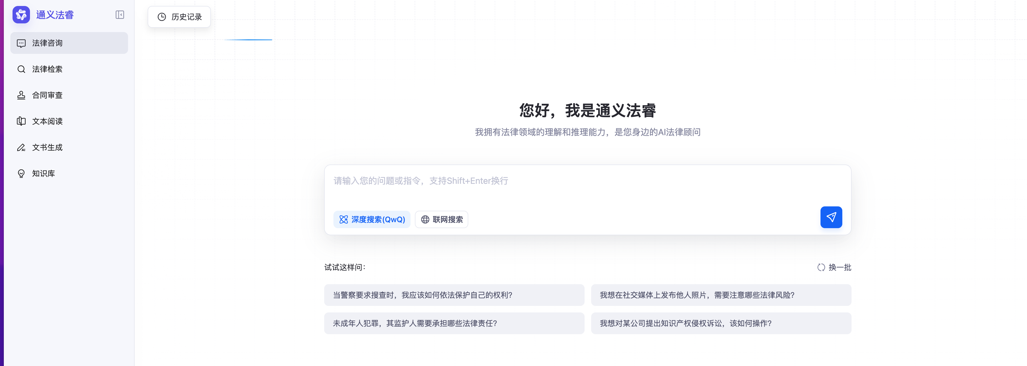Open the 知识库 menu item
The width and height of the screenshot is (1027, 366).
[69, 173]
